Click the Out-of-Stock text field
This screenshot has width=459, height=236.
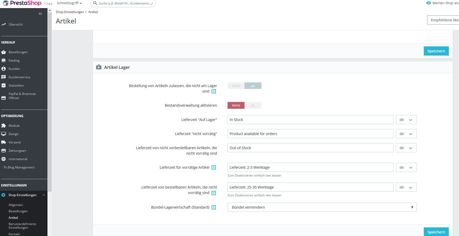tap(310, 148)
